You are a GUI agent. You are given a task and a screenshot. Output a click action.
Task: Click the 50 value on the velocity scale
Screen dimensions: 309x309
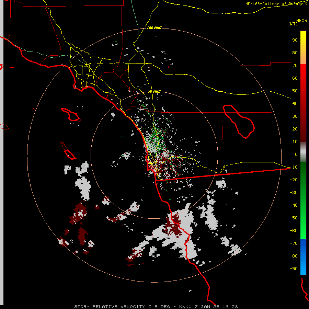(295, 91)
